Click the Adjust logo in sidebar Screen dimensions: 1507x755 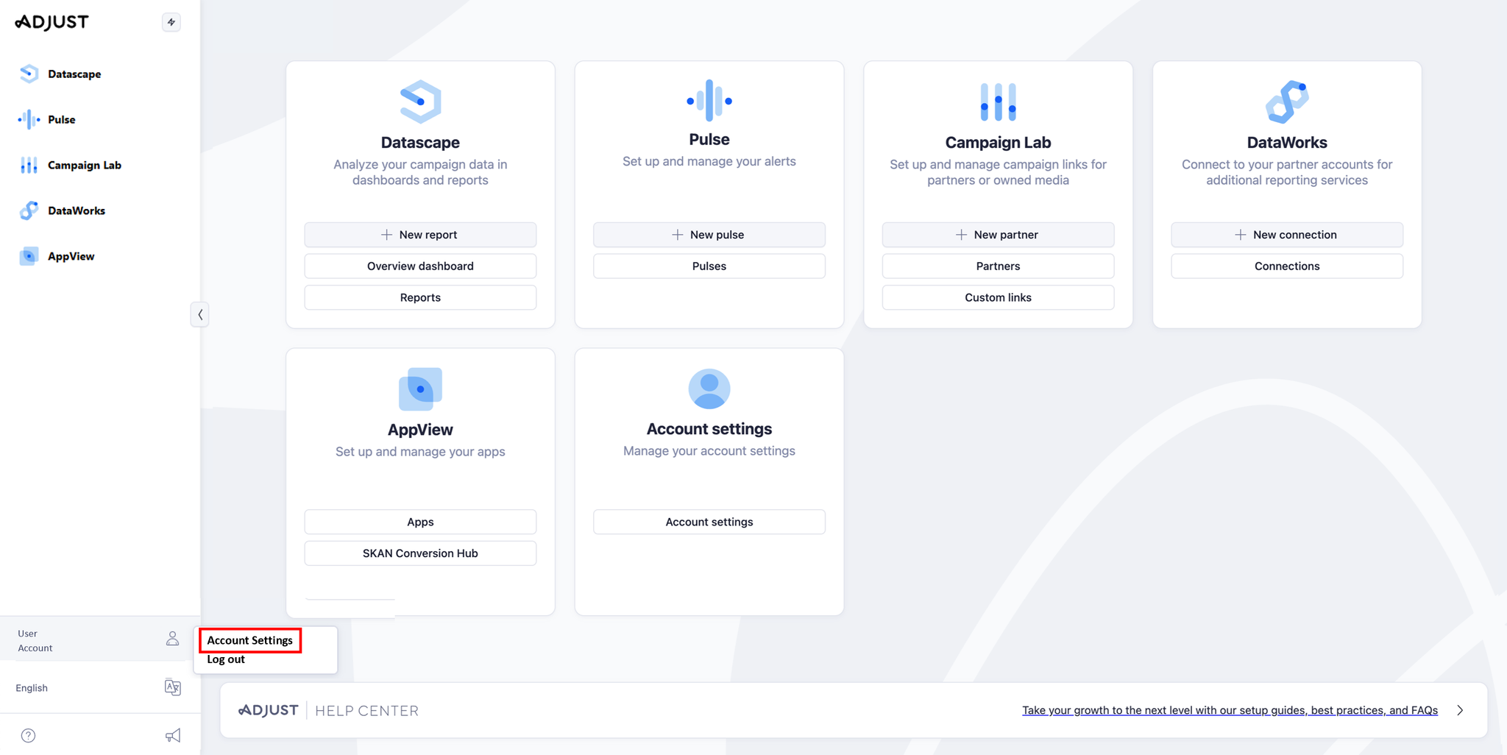tap(52, 22)
